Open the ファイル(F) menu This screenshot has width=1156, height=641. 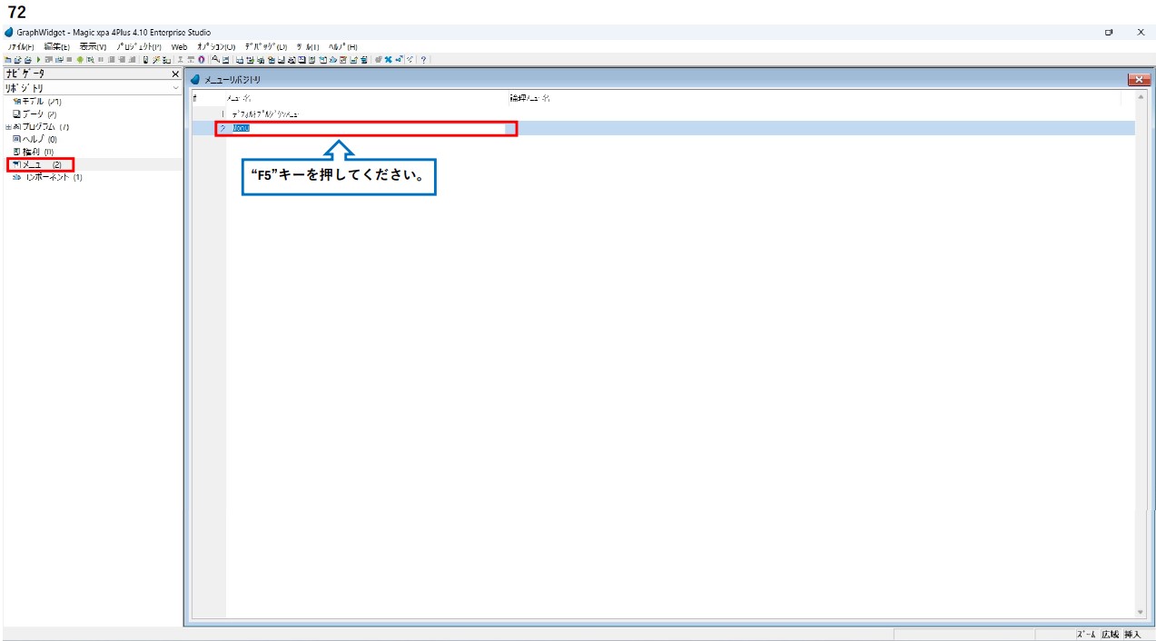point(21,46)
